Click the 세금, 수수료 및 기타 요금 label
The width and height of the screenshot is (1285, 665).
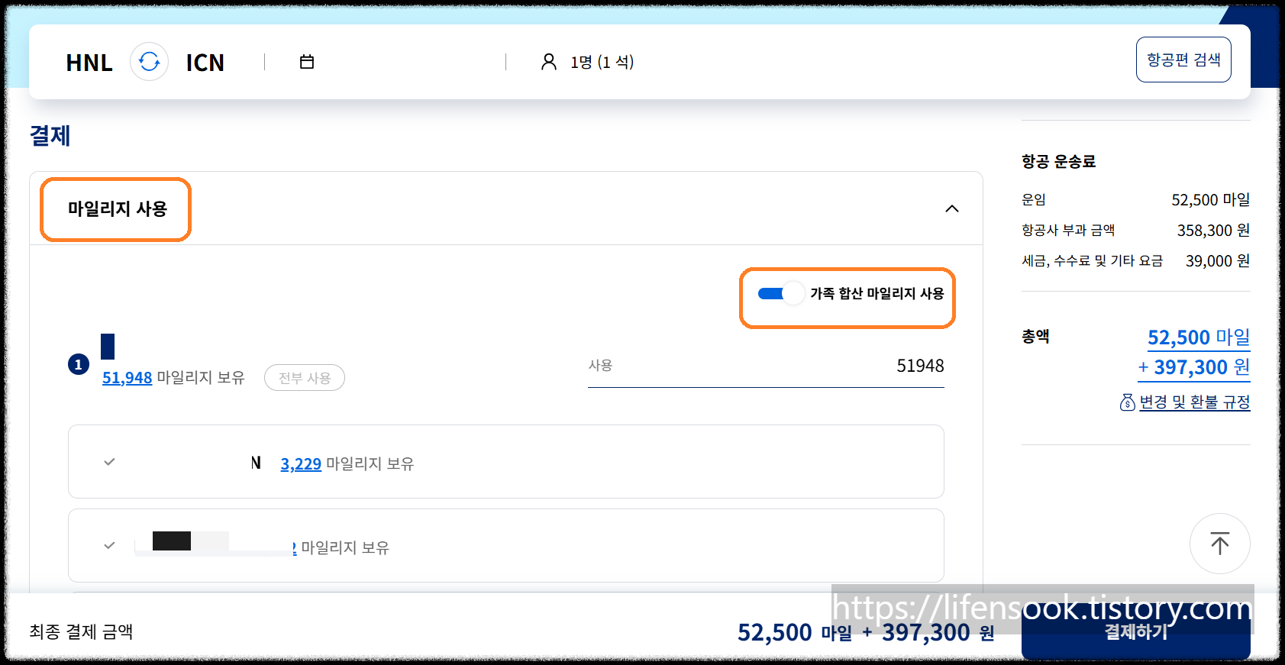tap(1092, 260)
